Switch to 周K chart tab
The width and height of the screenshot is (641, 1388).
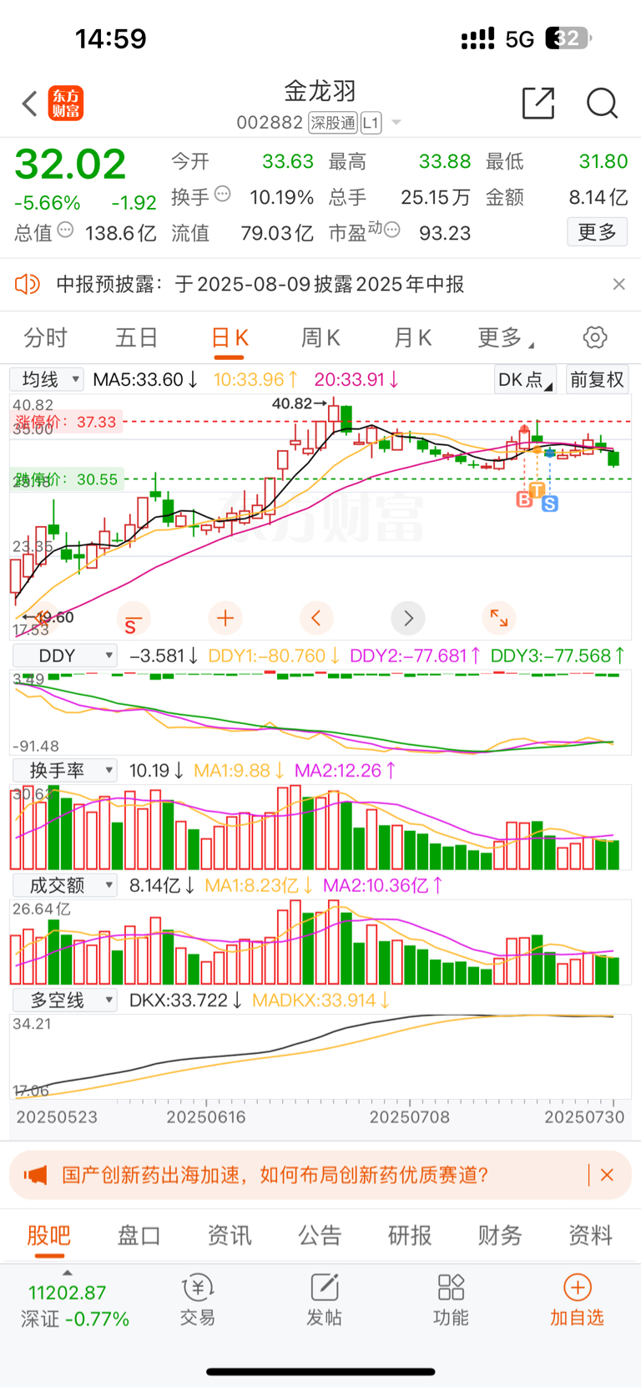coord(320,337)
